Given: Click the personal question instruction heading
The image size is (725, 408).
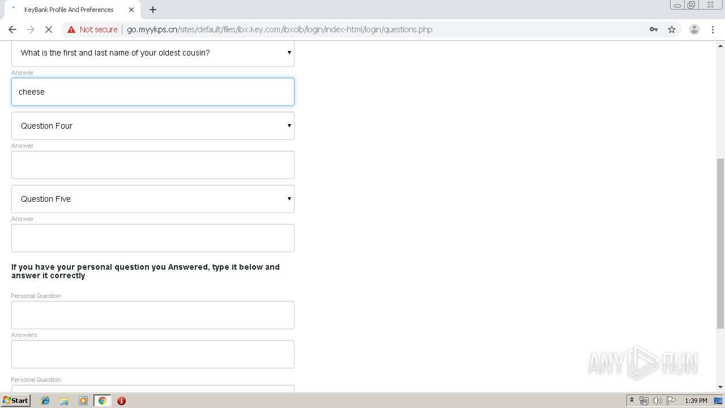Looking at the screenshot, I should click(x=146, y=271).
